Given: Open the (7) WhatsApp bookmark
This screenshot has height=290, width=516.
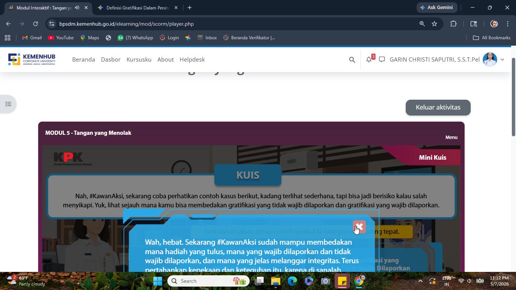Looking at the screenshot, I should 135,38.
